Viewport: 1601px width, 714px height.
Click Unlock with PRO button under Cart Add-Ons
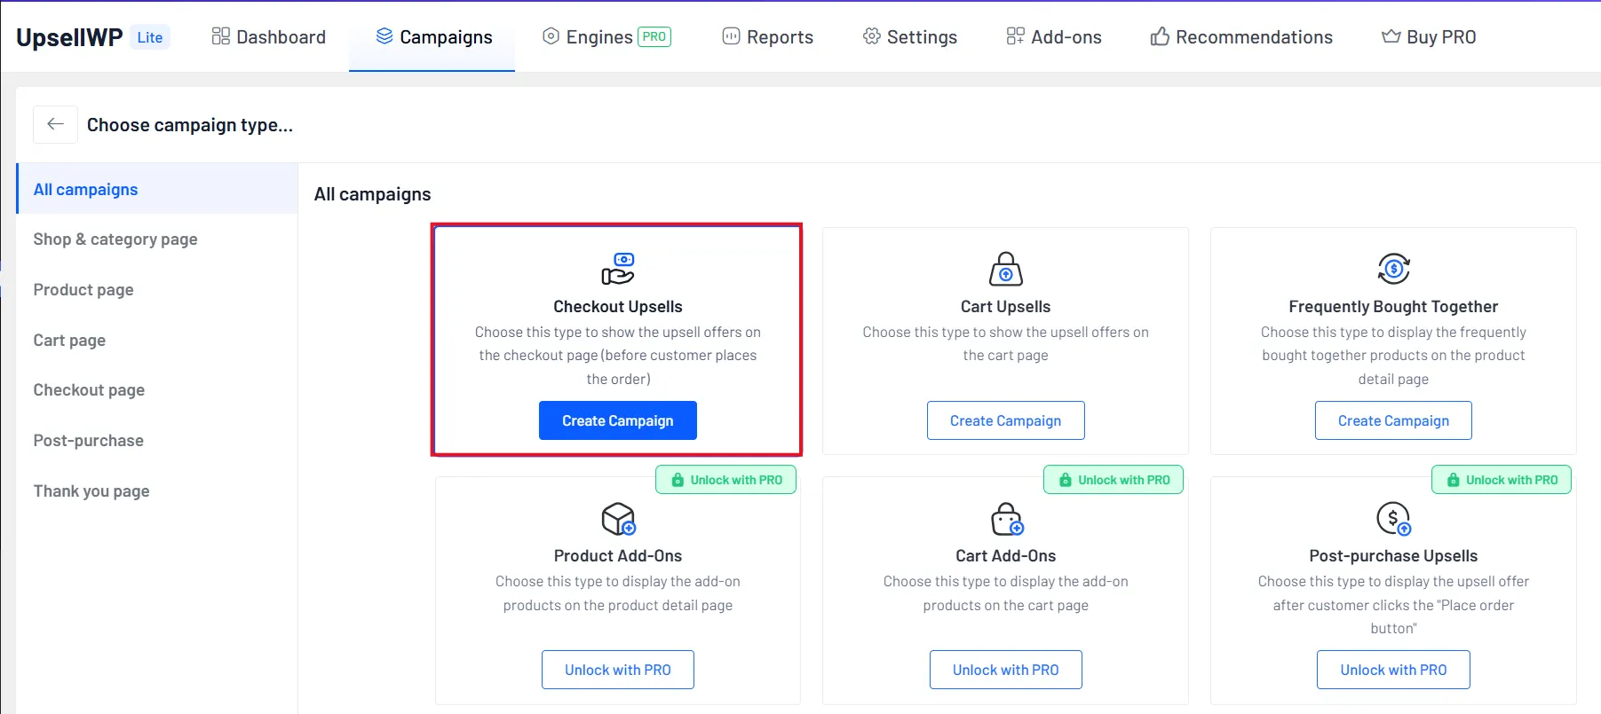coord(1006,670)
